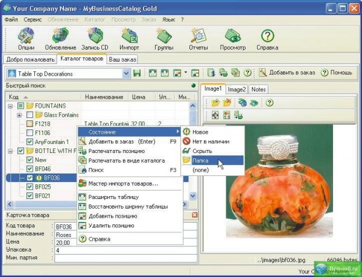
Task: Open the Язык menu
Action: 168,20
